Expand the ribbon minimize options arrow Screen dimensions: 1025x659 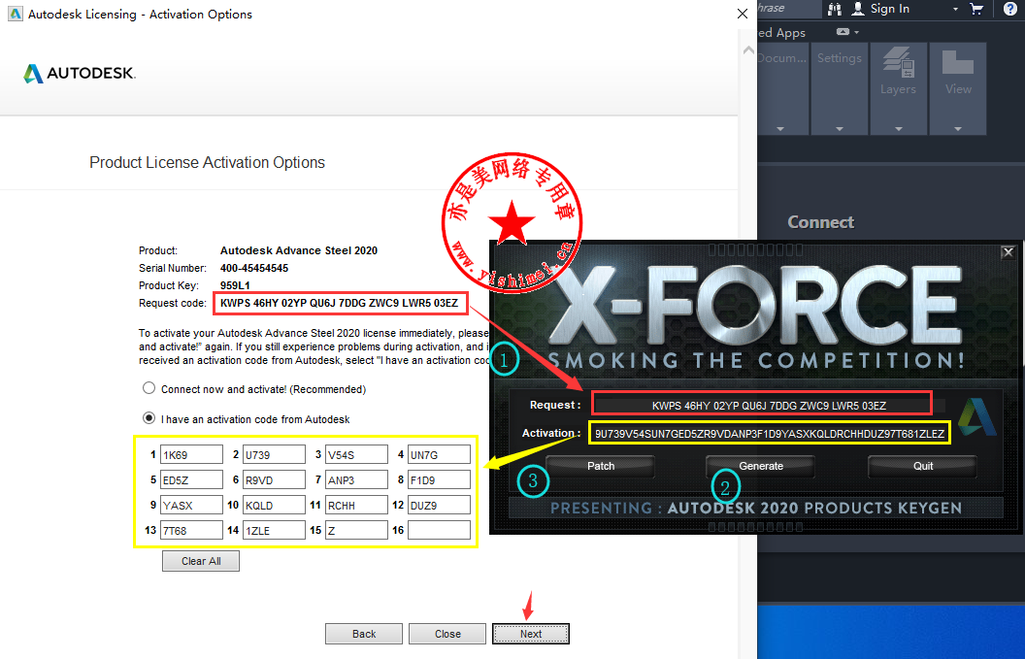(856, 32)
